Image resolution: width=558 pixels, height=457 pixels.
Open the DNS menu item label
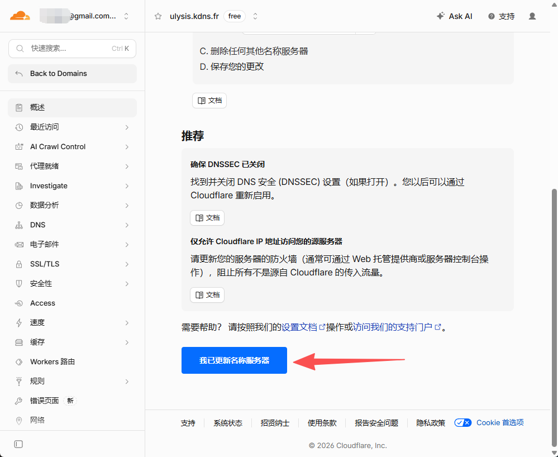[38, 225]
